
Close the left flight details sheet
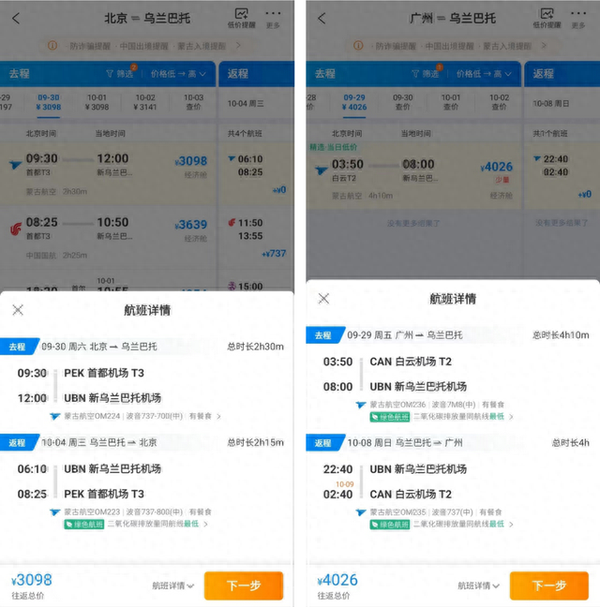pos(18,310)
